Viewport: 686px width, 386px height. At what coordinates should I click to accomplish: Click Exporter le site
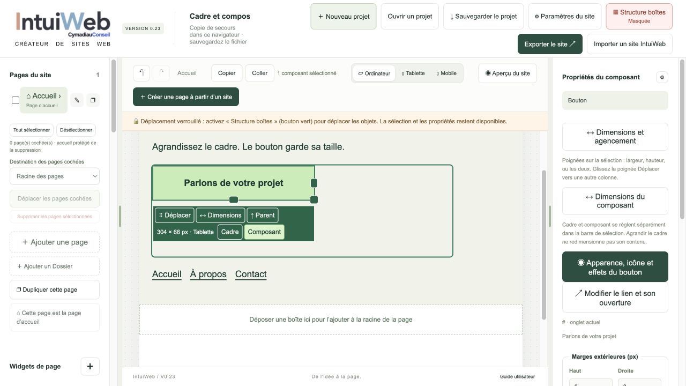[550, 44]
